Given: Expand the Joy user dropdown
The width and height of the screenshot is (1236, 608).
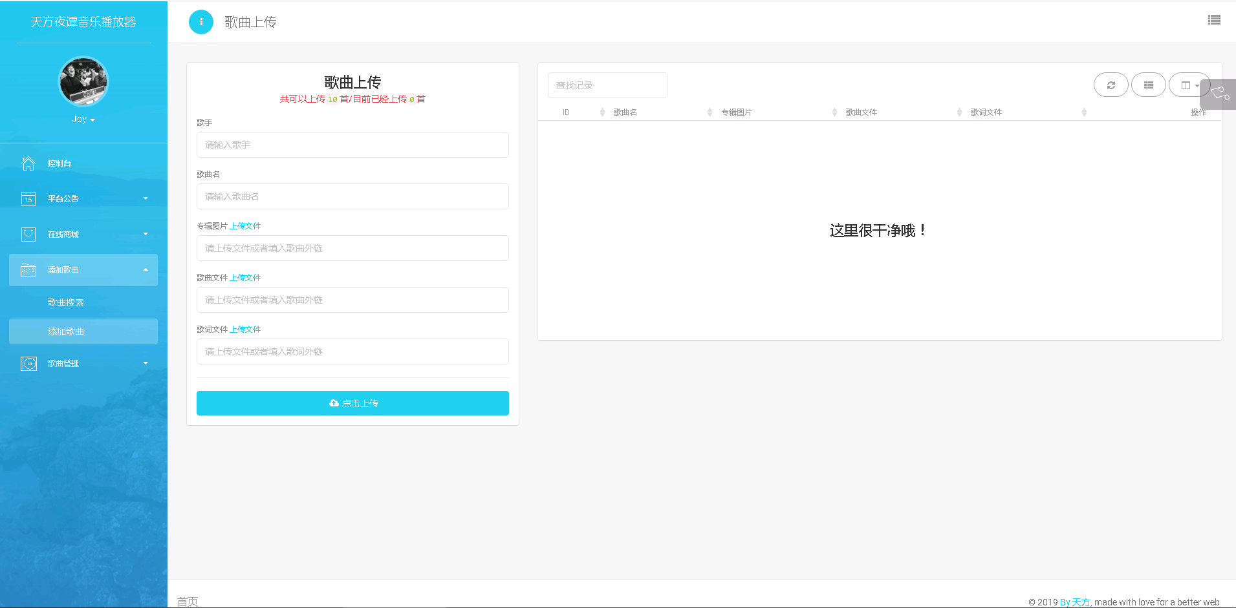Looking at the screenshot, I should [x=83, y=120].
